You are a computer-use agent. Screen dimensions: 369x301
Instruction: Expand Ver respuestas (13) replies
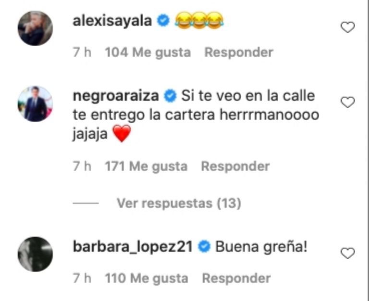pyautogui.click(x=179, y=203)
